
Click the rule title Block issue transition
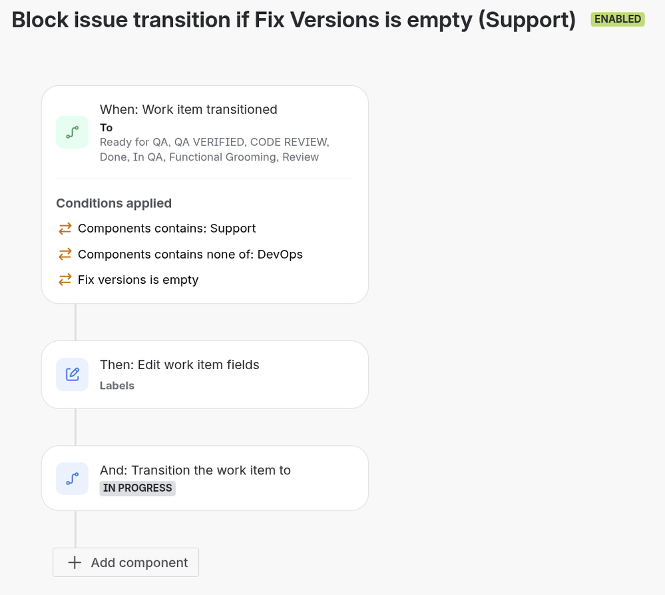pyautogui.click(x=294, y=19)
